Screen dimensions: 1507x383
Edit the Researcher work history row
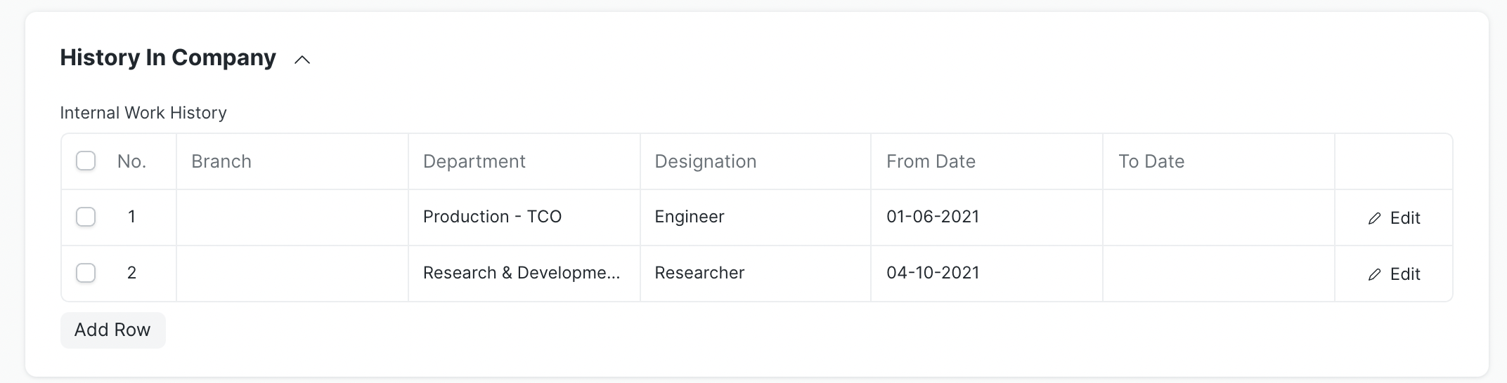(x=1394, y=274)
